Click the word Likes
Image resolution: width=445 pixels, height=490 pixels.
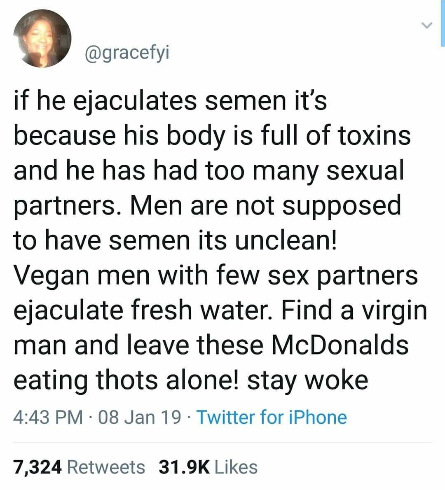click(236, 467)
